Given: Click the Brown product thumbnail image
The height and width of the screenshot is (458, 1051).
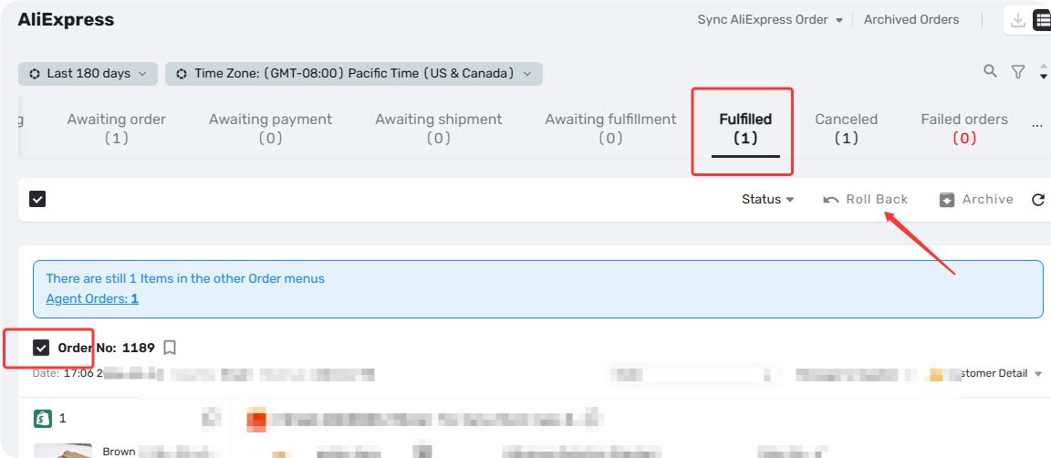Looking at the screenshot, I should click(x=63, y=451).
